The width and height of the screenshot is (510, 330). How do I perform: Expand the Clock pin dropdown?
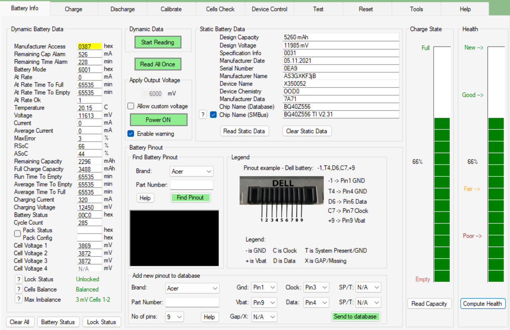pos(316,288)
